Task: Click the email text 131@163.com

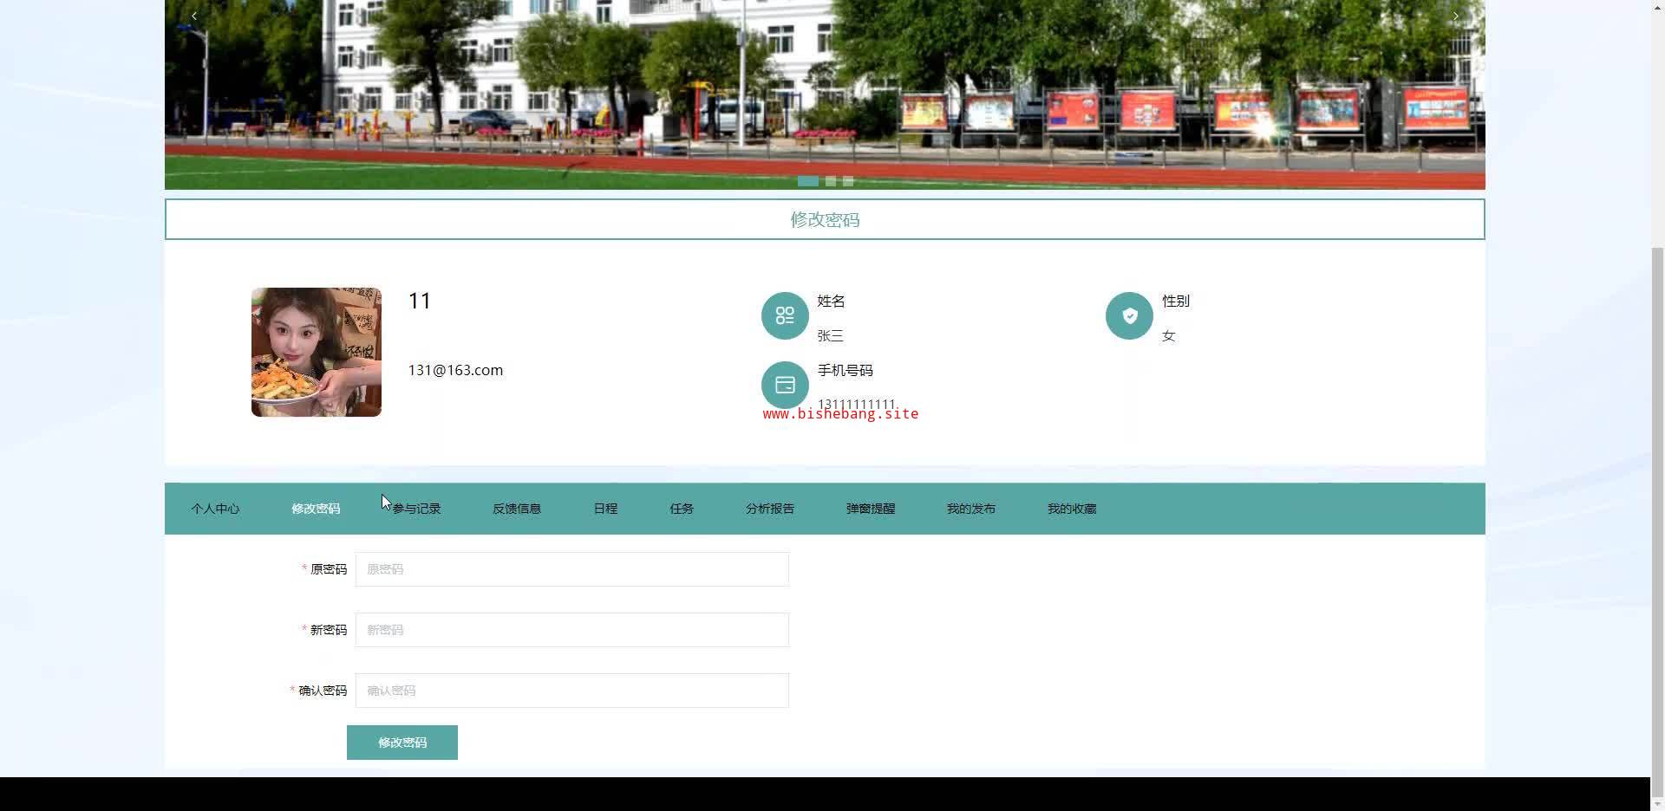Action: 455,370
